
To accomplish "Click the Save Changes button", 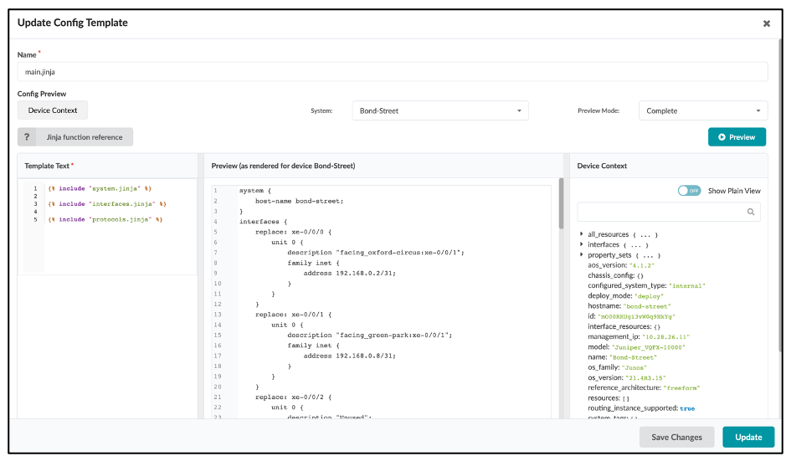I will click(676, 437).
